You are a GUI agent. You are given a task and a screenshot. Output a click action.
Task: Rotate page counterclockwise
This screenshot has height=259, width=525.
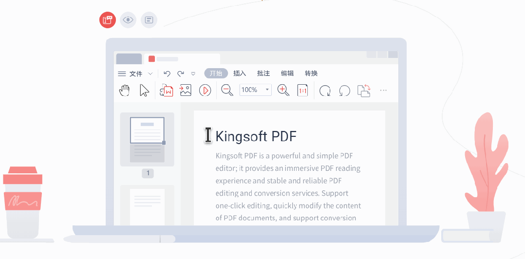coord(344,91)
